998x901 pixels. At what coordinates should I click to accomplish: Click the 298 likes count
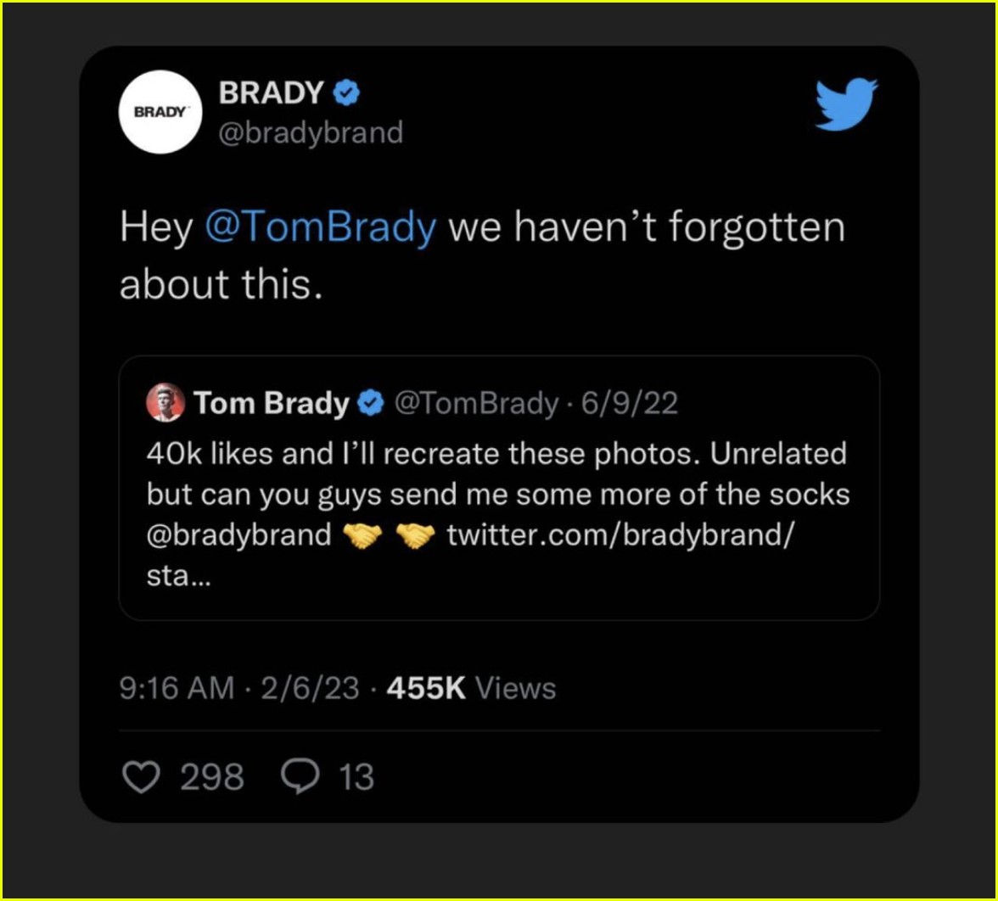point(212,775)
